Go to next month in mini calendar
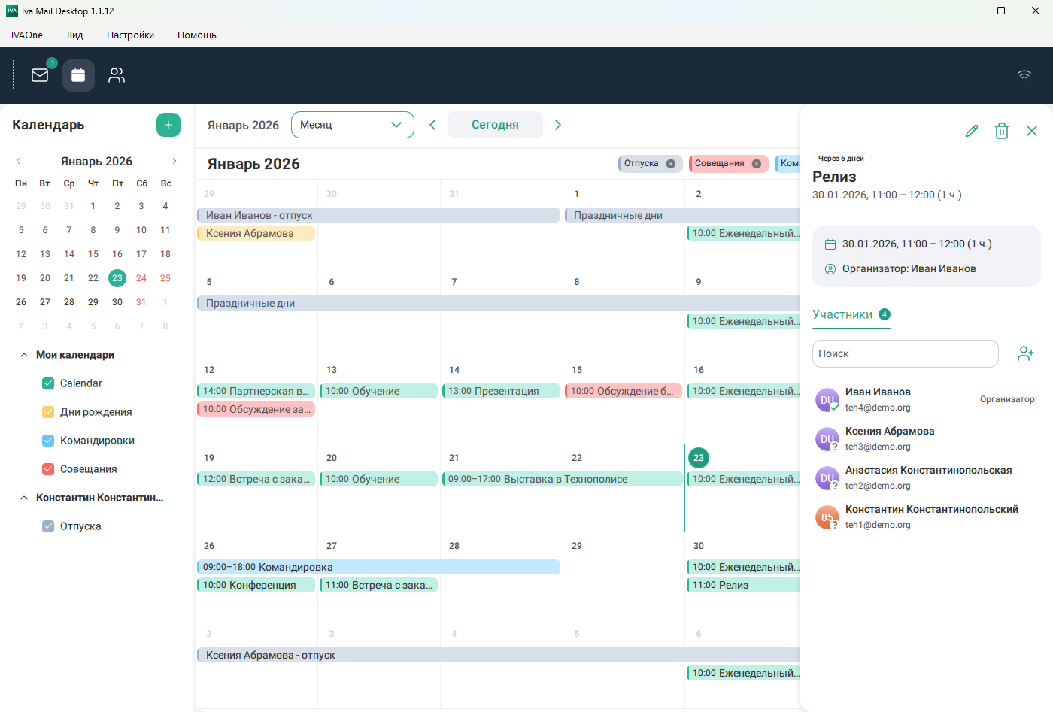This screenshot has width=1053, height=712. click(x=174, y=161)
